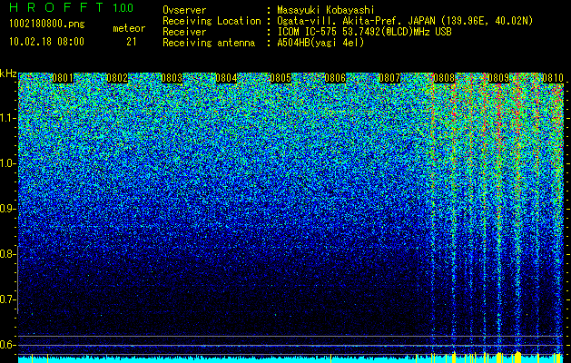Image resolution: width=571 pixels, height=363 pixels.
Task: Click the Ogata-vill. Akita-Pref. JAPAN location text
Action: 405,21
